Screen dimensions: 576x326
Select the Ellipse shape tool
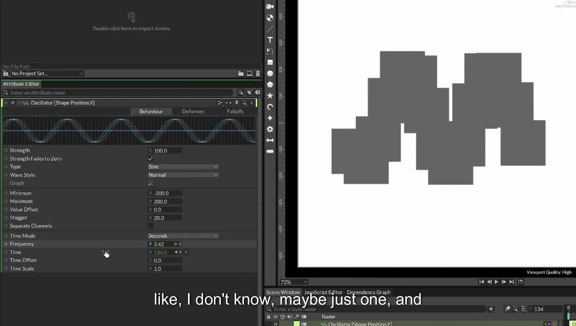pos(270,73)
